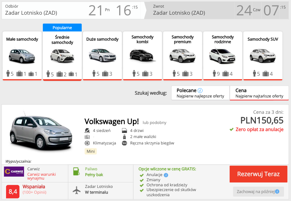Select the Samochody rodzinne category
This screenshot has height=201, width=291.
coord(223,56)
